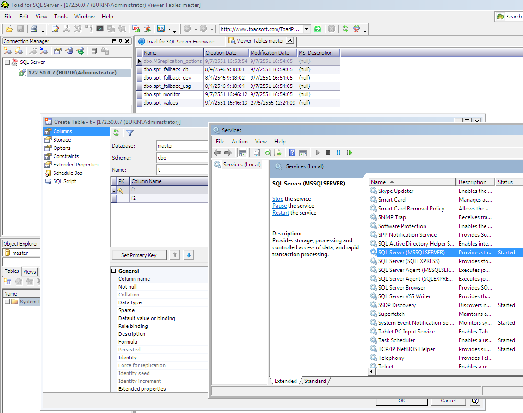Open the Tools menu

point(61,17)
